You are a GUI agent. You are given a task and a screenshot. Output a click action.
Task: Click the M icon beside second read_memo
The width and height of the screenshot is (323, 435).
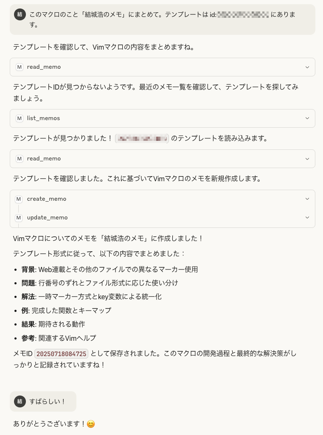pyautogui.click(x=19, y=159)
